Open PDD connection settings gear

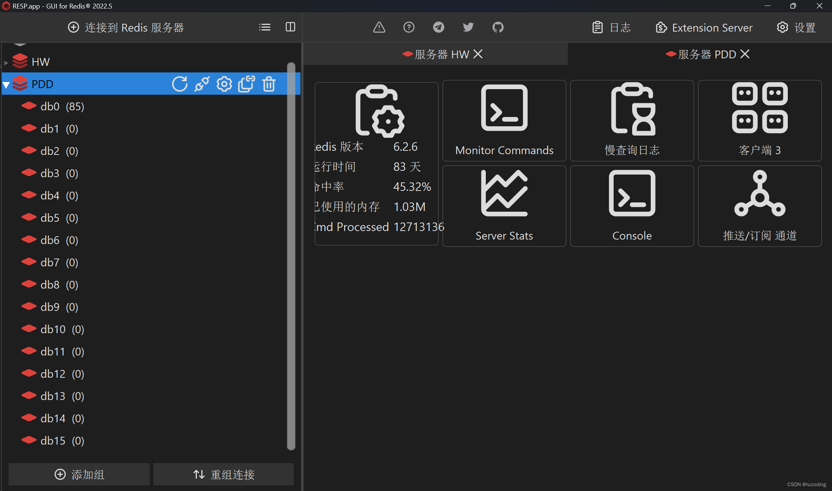224,84
